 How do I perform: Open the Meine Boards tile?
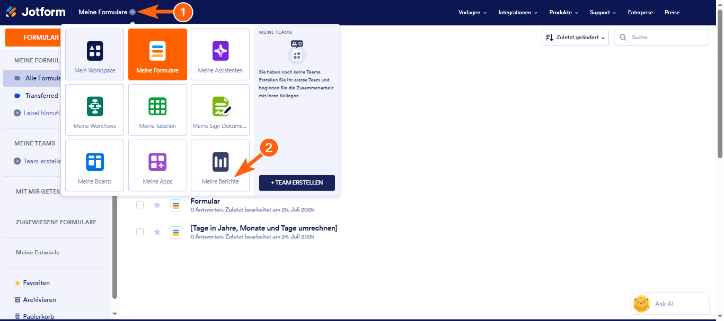click(x=95, y=166)
